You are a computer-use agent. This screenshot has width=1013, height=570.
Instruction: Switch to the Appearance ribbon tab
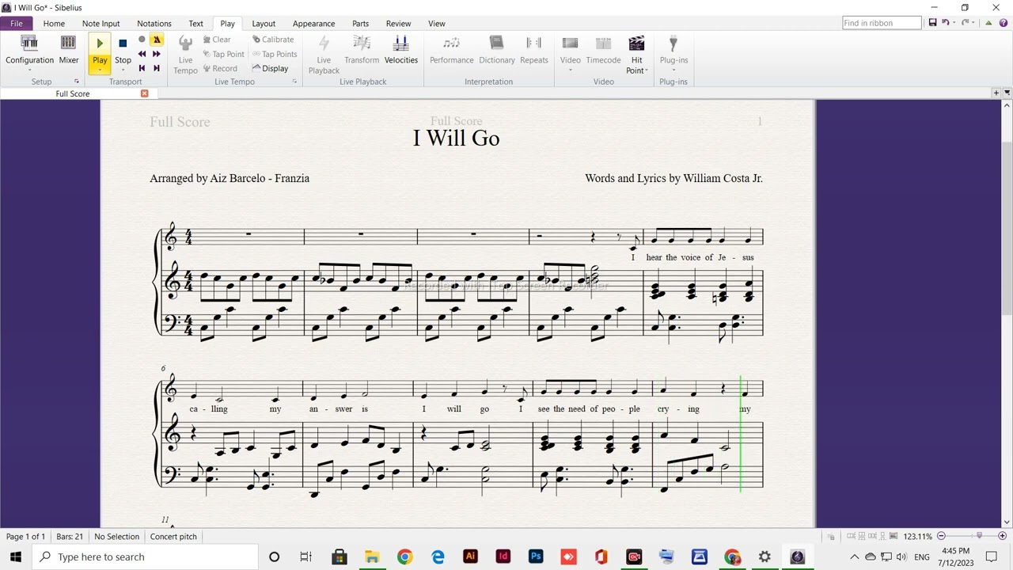click(x=313, y=23)
